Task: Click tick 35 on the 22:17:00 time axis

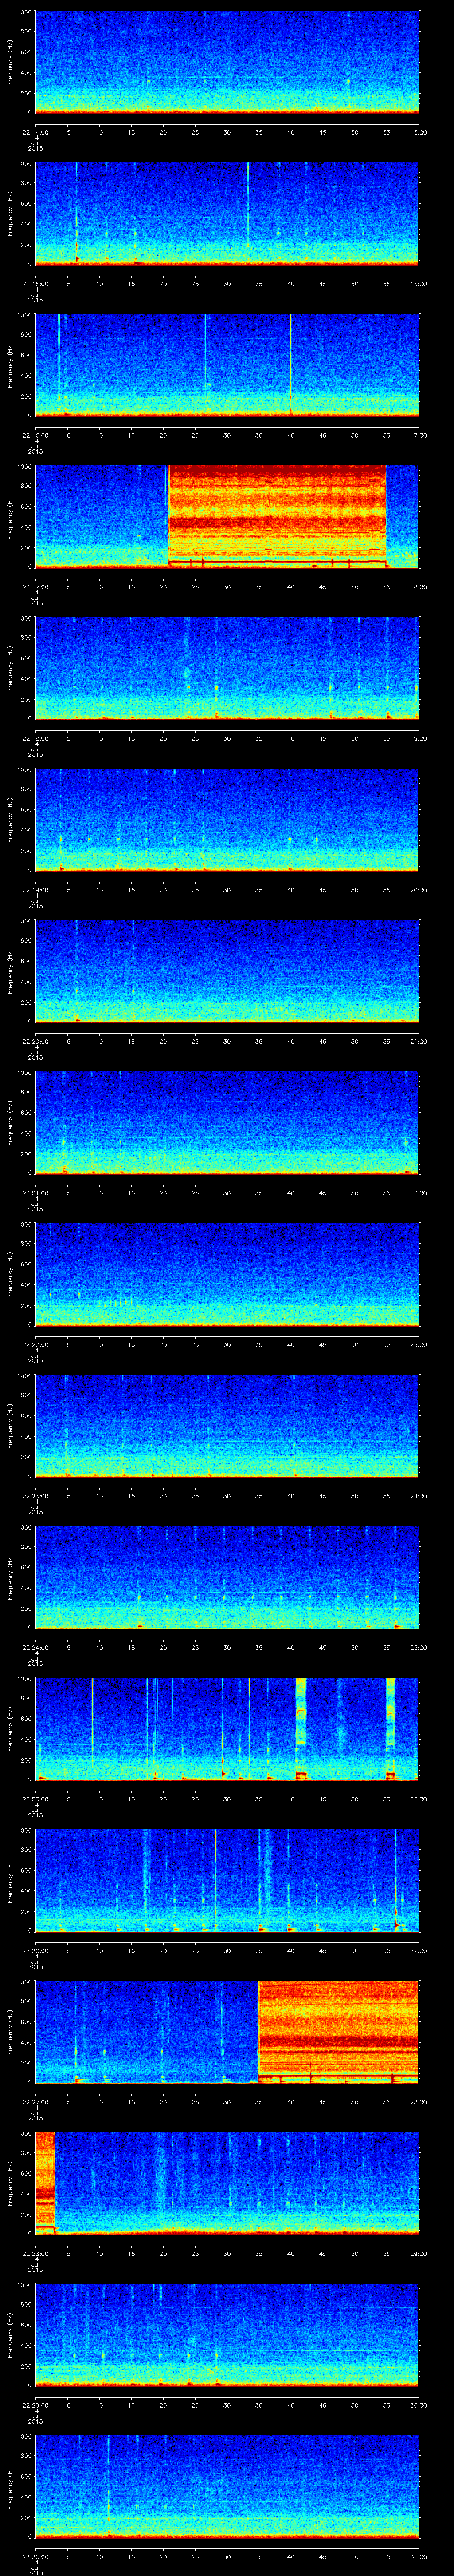Action: point(258,586)
